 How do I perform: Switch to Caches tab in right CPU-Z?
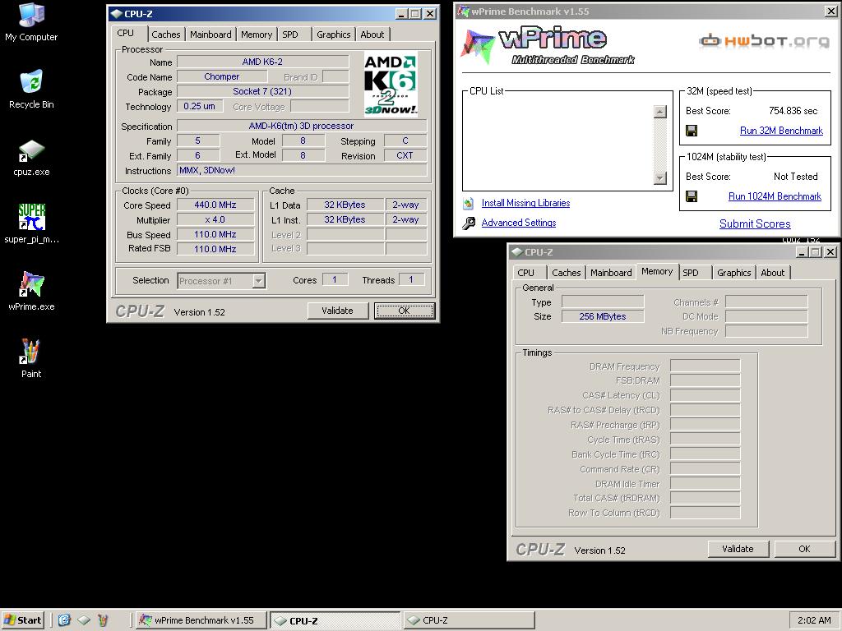(x=567, y=273)
